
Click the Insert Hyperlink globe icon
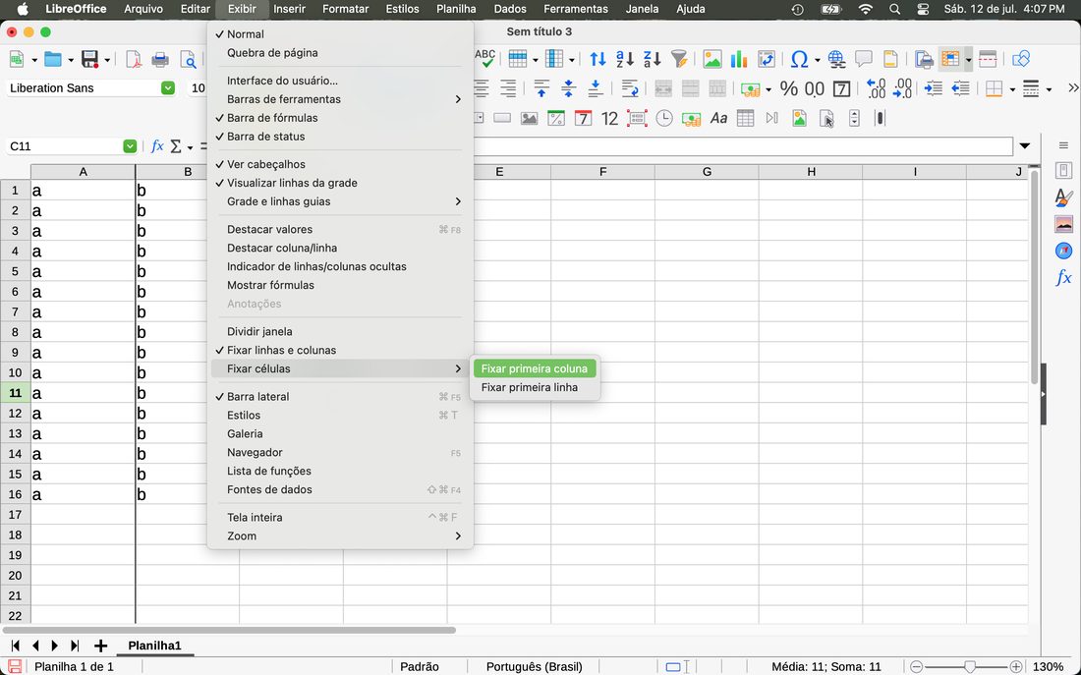pyautogui.click(x=837, y=59)
